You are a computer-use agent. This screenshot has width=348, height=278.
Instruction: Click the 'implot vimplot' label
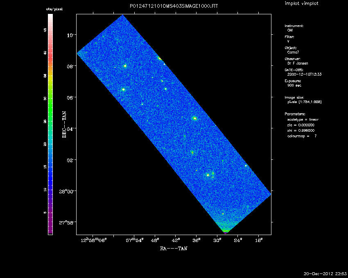tap(302, 4)
